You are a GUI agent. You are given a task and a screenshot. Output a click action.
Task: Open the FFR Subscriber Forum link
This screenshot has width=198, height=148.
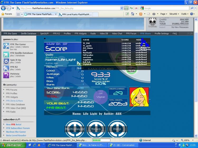coord(18,128)
